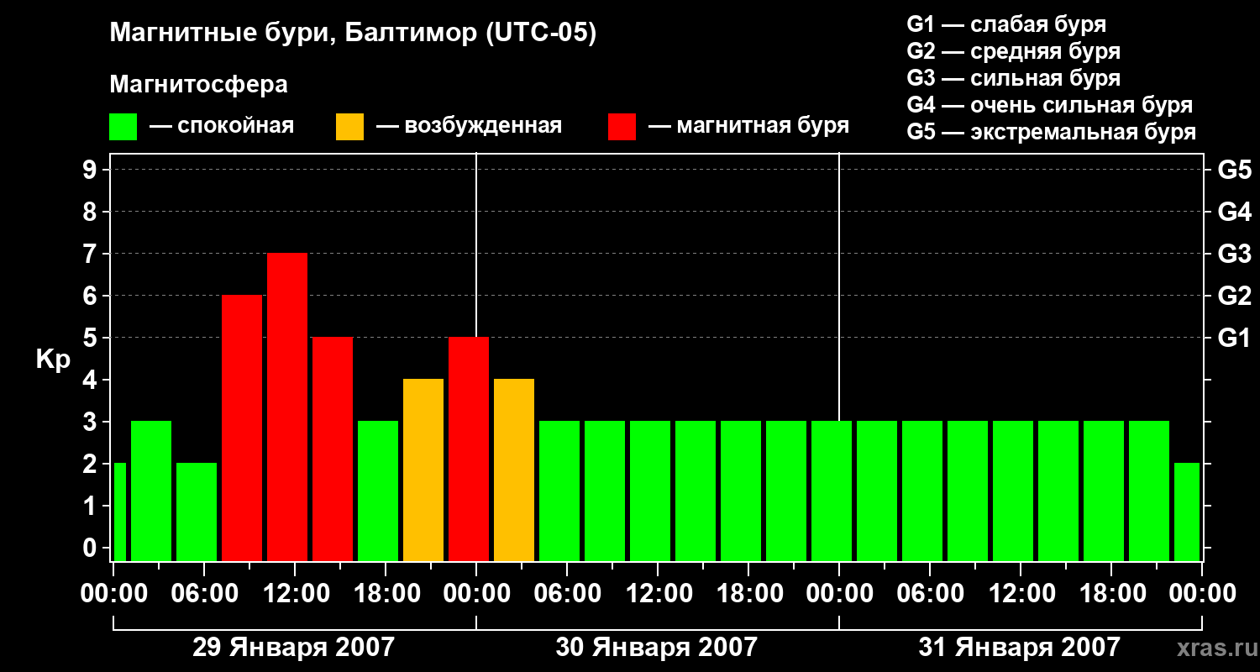Select the short green bar at far right
Viewport: 1260px width, 672px height.
pyautogui.click(x=1186, y=512)
